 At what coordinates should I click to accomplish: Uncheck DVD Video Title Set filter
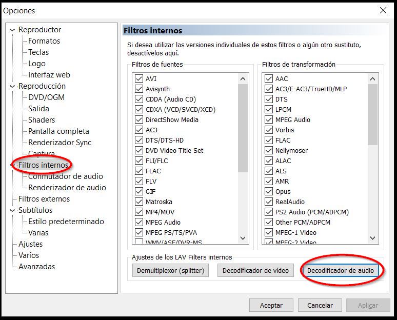point(139,150)
